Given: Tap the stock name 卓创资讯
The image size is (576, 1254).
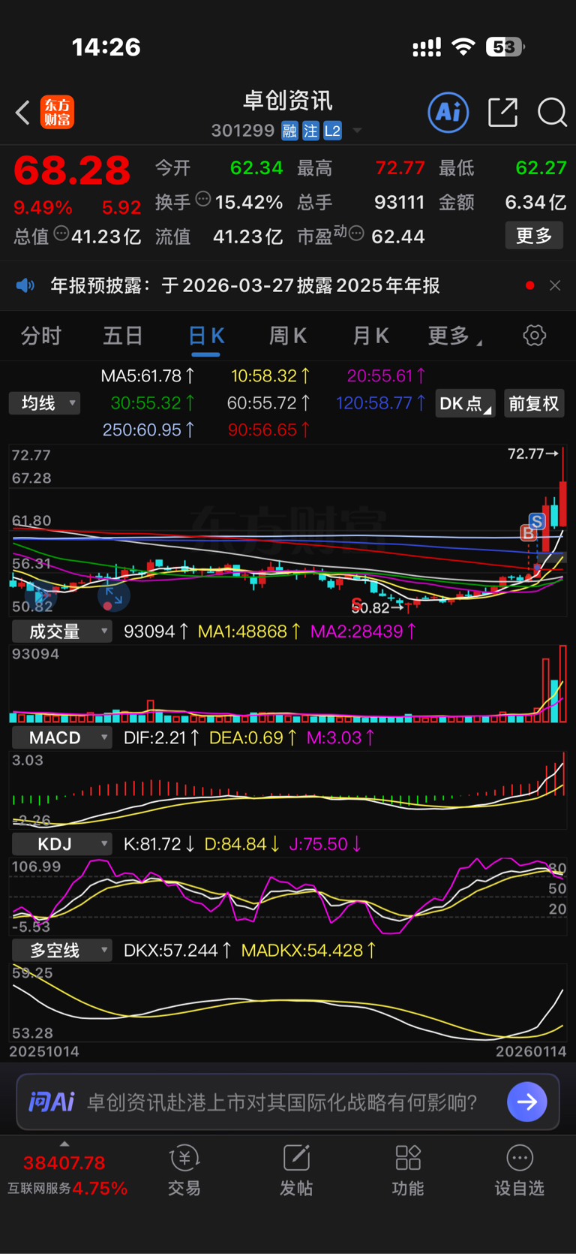Looking at the screenshot, I should pos(288,101).
